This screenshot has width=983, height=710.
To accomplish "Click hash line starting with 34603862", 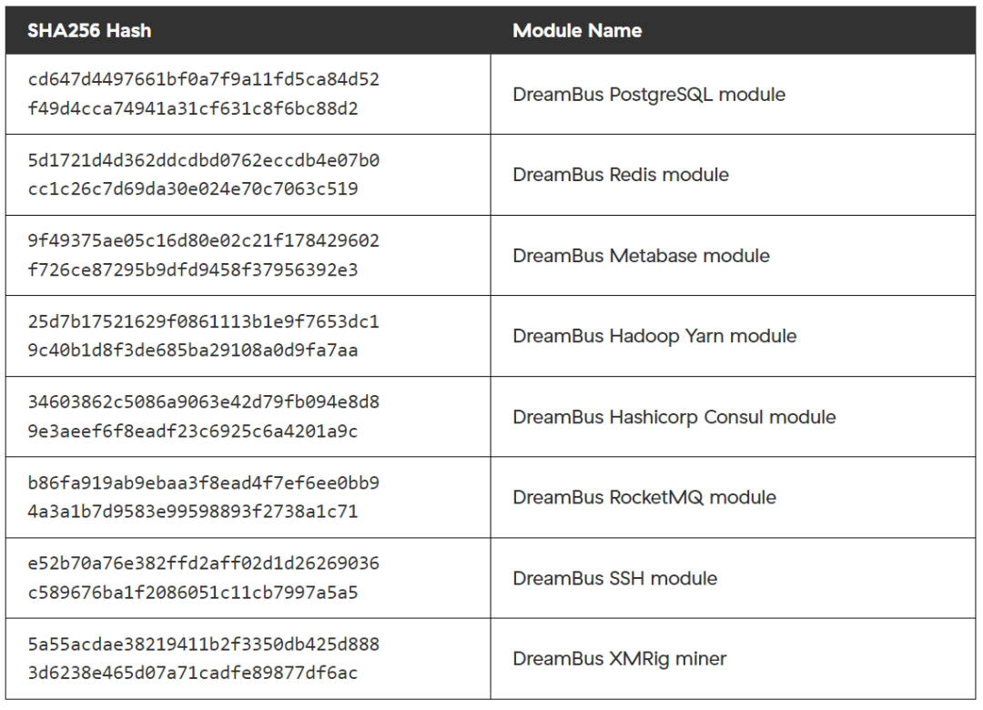I will (204, 401).
